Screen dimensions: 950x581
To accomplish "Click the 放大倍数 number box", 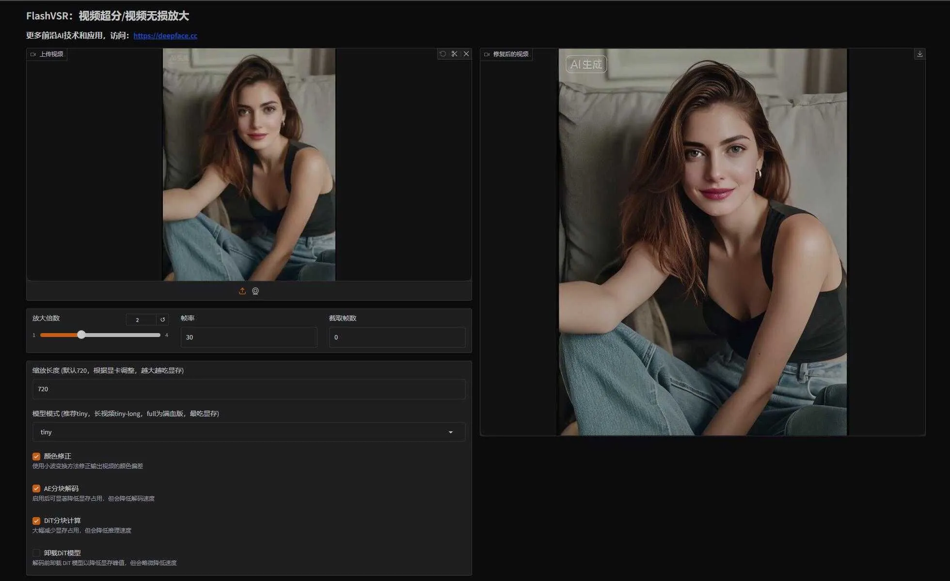I will point(141,320).
